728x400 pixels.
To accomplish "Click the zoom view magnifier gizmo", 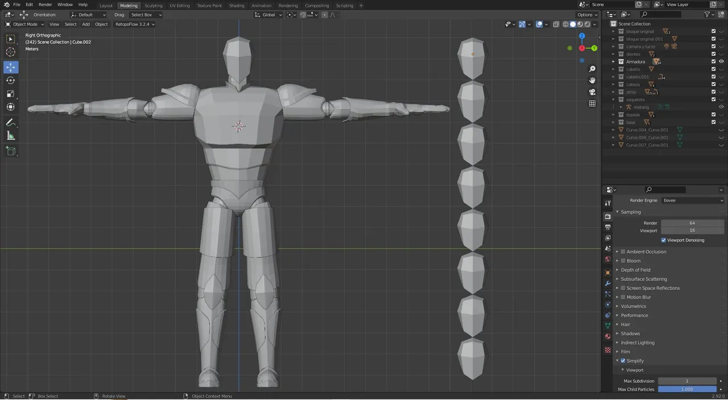I will pyautogui.click(x=592, y=69).
